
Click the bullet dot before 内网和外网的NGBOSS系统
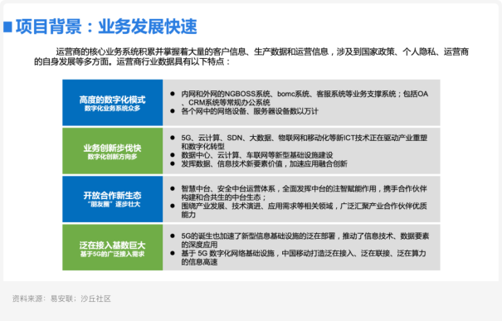(173, 94)
